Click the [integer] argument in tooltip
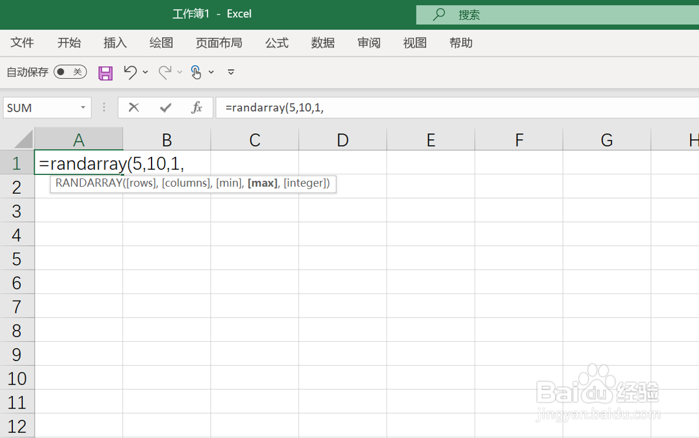Screen dimensions: 699x438 pos(305,183)
